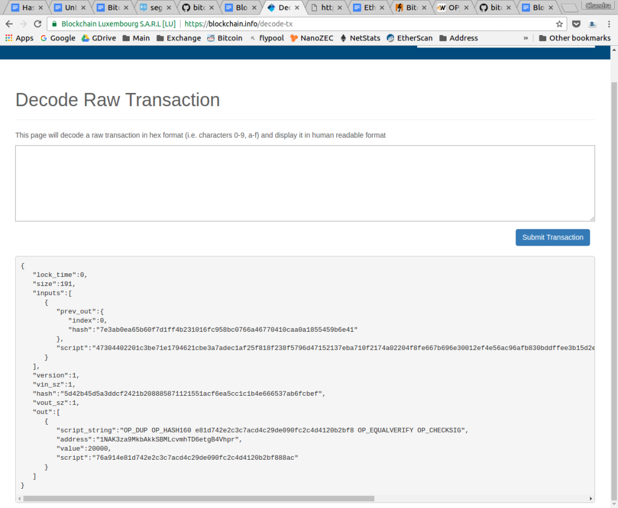618x508 pixels.
Task: Click the horizontal scrollbar under the JSON output
Action: [199, 499]
